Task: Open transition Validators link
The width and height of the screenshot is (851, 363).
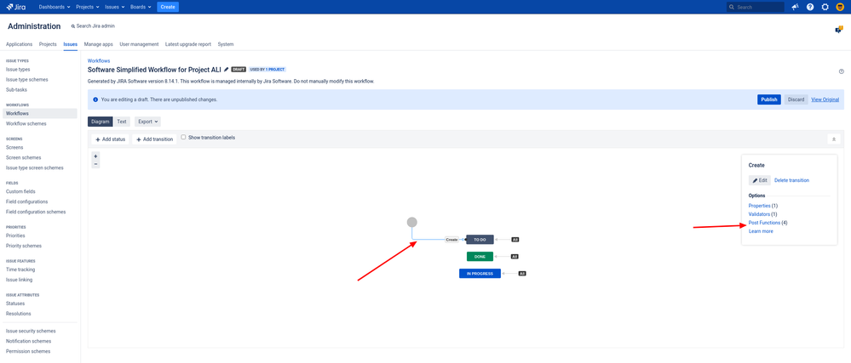Action: pos(759,214)
